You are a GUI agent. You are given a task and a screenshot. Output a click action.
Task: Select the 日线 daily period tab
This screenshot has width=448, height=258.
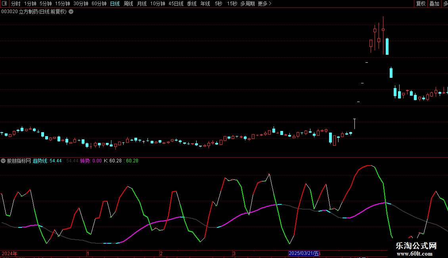[x=115, y=4]
